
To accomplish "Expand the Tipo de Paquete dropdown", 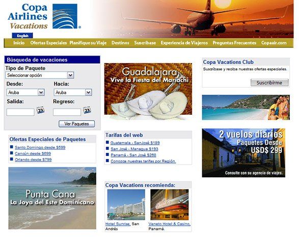I will 40,75.
